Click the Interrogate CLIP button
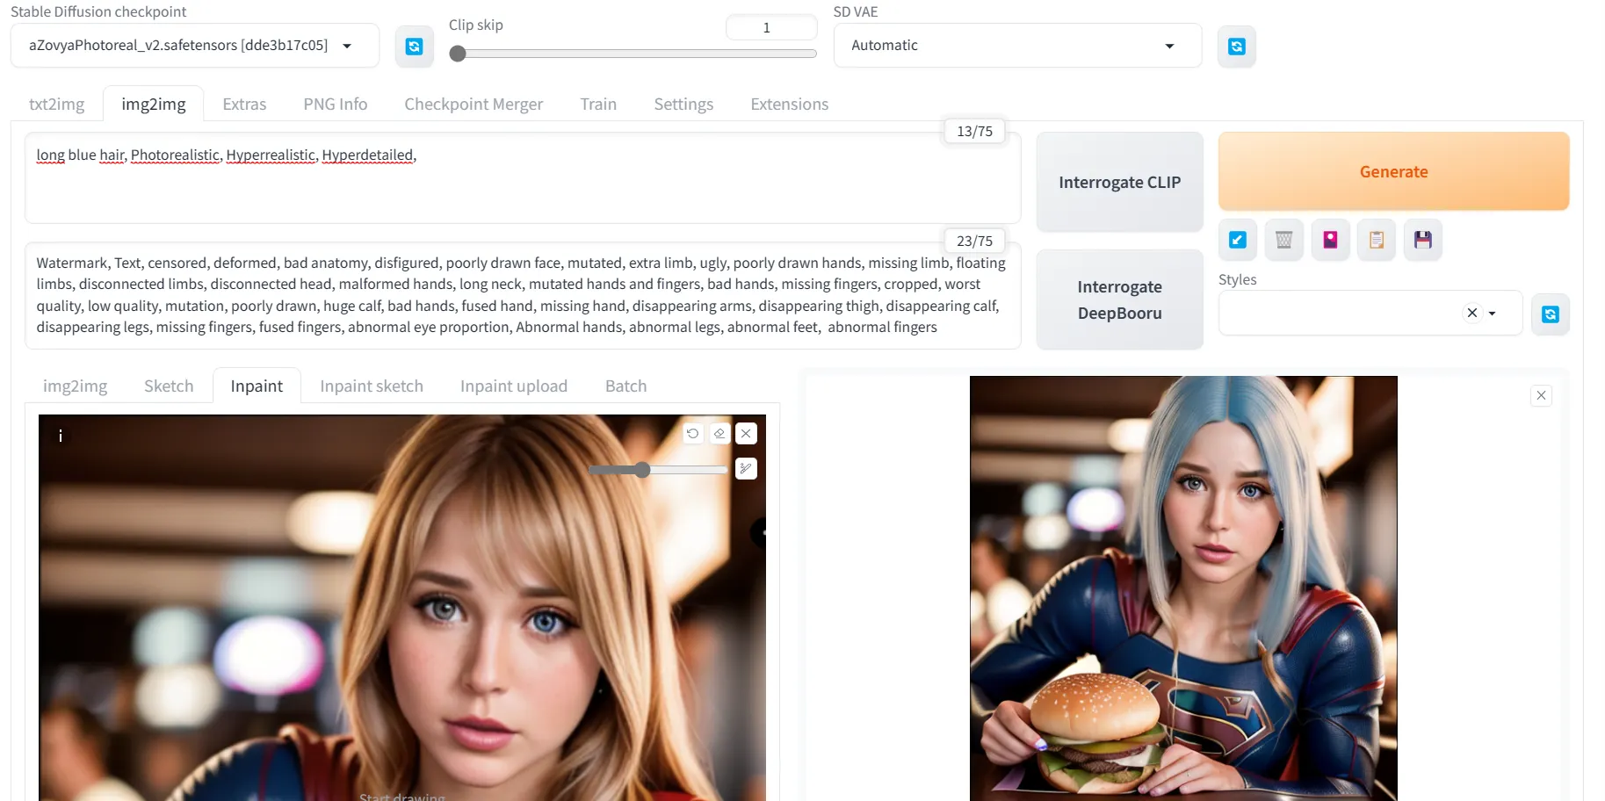This screenshot has width=1605, height=801. click(1119, 183)
